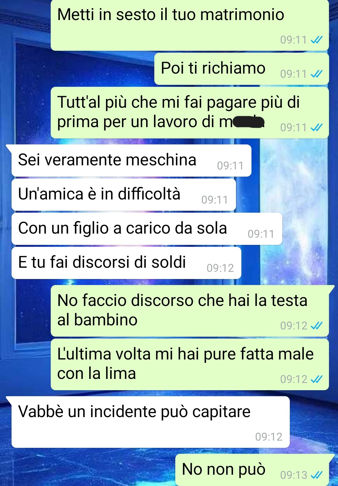The width and height of the screenshot is (338, 486).
Task: Tap the 09:13 timestamp on last message
Action: pyautogui.click(x=294, y=475)
